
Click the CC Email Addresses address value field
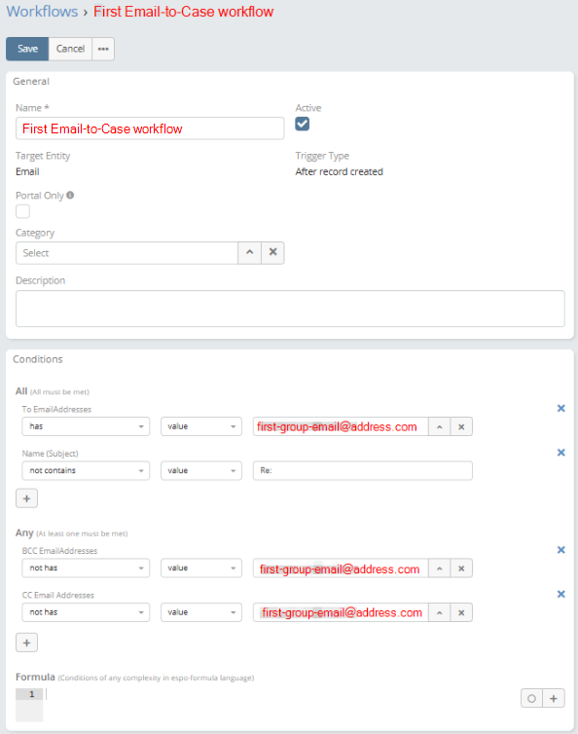point(341,612)
